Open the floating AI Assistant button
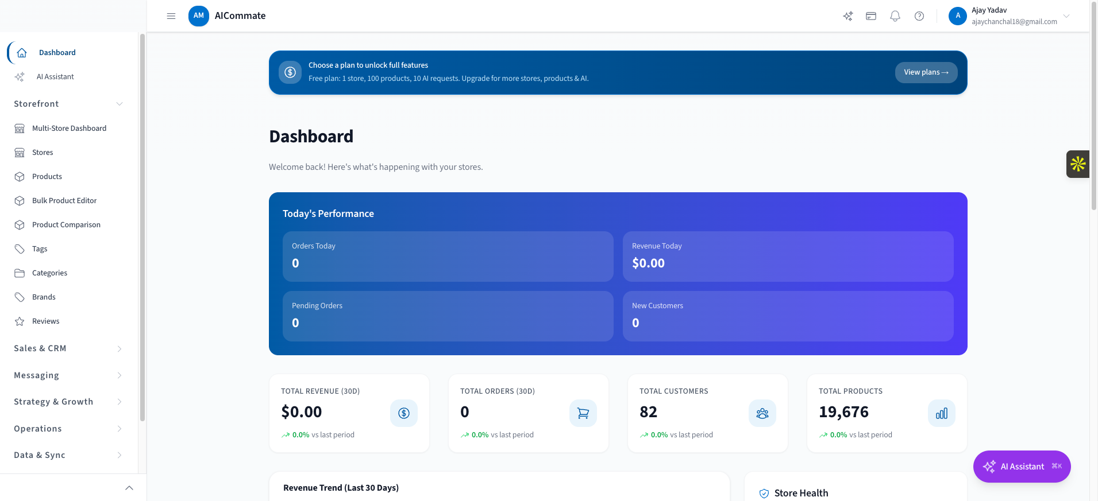Viewport: 1098px width, 501px height. (x=1022, y=467)
